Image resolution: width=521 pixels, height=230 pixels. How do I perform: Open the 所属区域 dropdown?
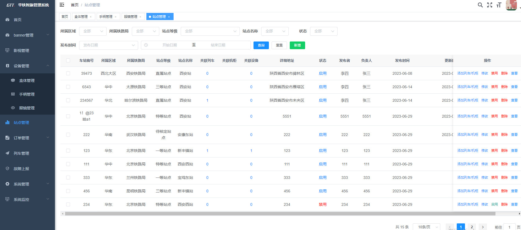[x=93, y=31]
